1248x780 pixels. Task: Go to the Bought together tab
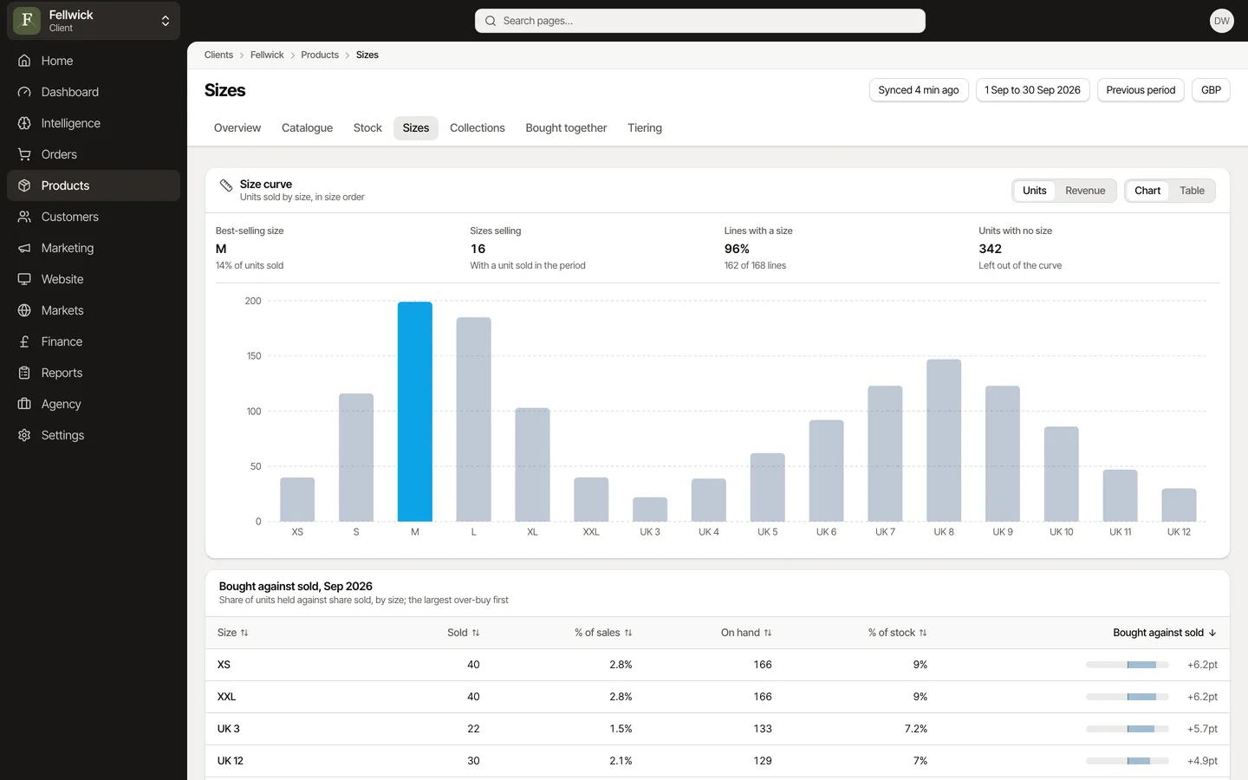pos(566,128)
